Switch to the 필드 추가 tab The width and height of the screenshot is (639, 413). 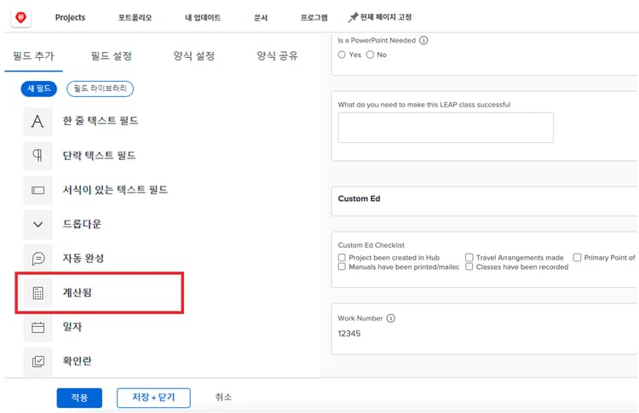coord(33,56)
